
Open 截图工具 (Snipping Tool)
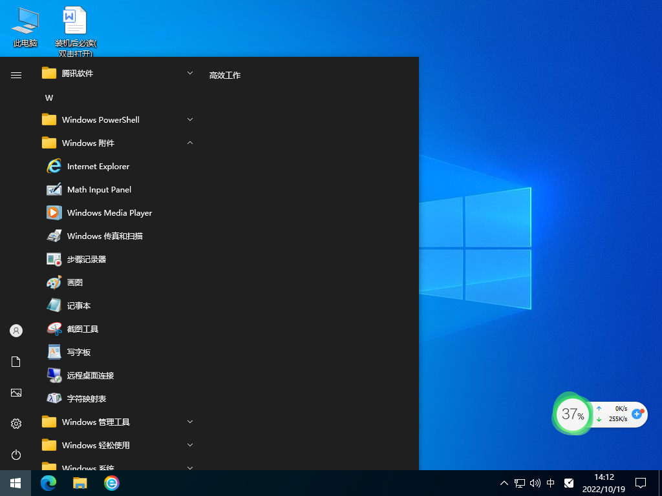click(82, 329)
